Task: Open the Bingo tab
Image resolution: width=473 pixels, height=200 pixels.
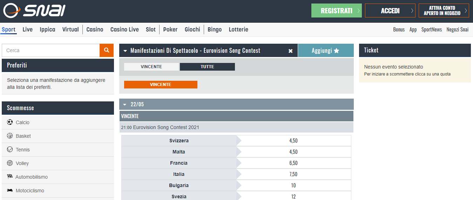Action: click(x=215, y=30)
